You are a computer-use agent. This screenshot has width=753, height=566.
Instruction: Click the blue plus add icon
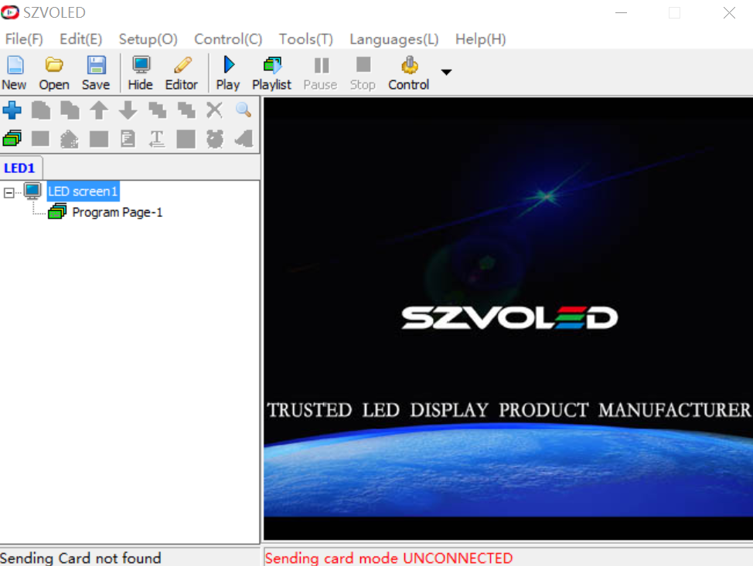pos(12,110)
